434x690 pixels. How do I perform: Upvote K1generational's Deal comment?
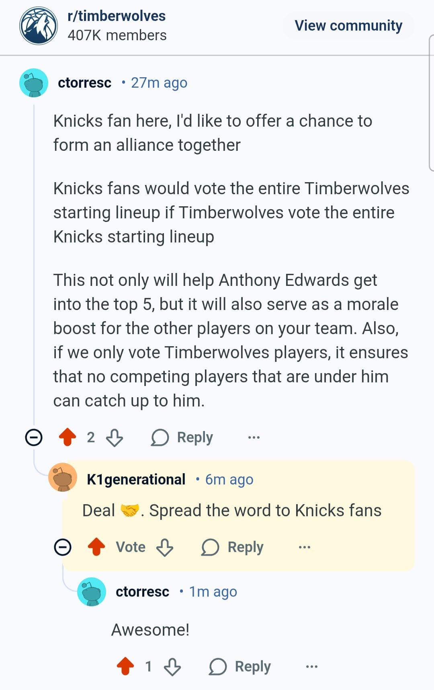(x=96, y=547)
